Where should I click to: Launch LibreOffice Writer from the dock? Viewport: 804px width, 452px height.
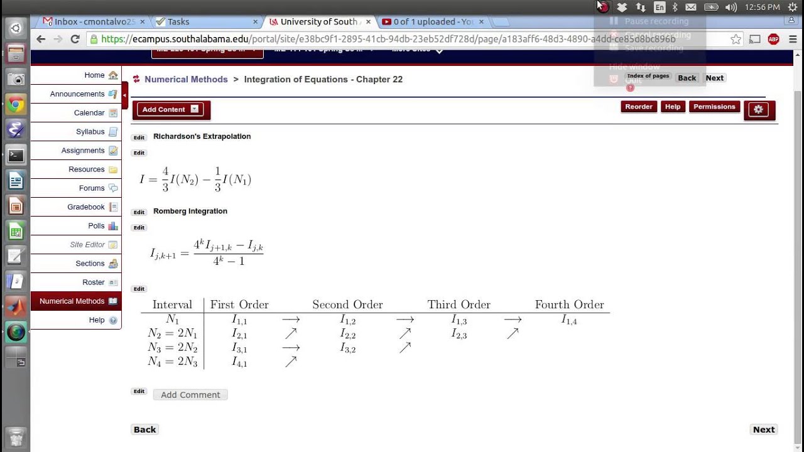tap(16, 181)
